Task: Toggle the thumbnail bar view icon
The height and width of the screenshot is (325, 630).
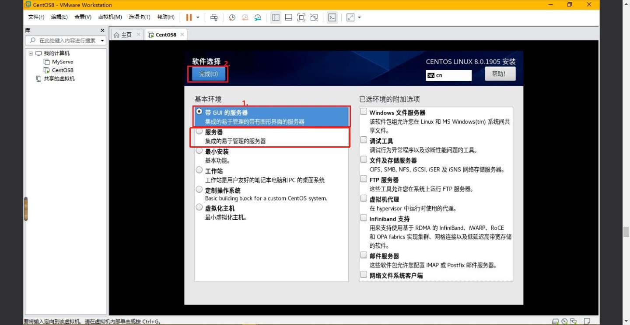Action: point(288,17)
